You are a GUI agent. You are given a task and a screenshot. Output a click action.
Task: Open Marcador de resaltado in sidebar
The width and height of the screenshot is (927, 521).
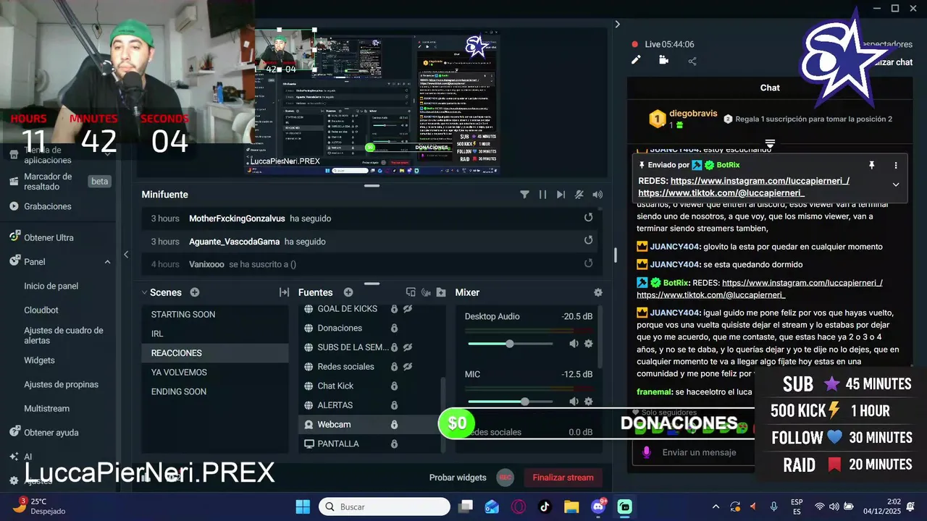point(48,181)
